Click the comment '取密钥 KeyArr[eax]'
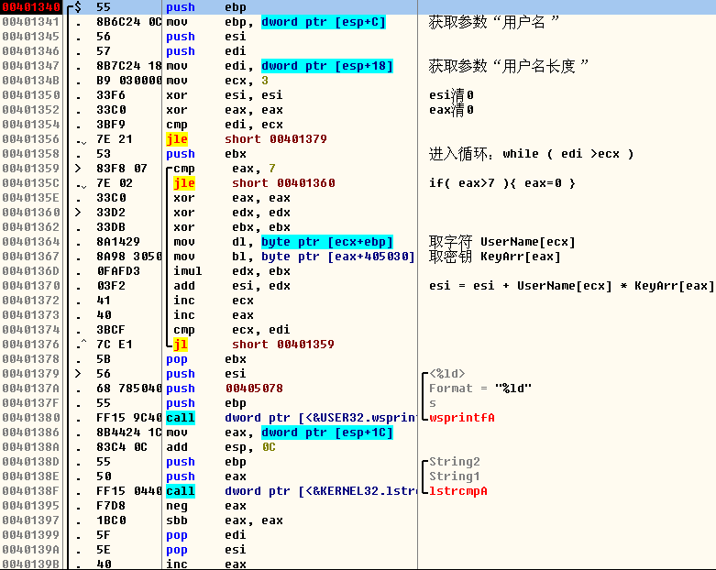Viewport: 716px width, 570px height. tap(494, 256)
